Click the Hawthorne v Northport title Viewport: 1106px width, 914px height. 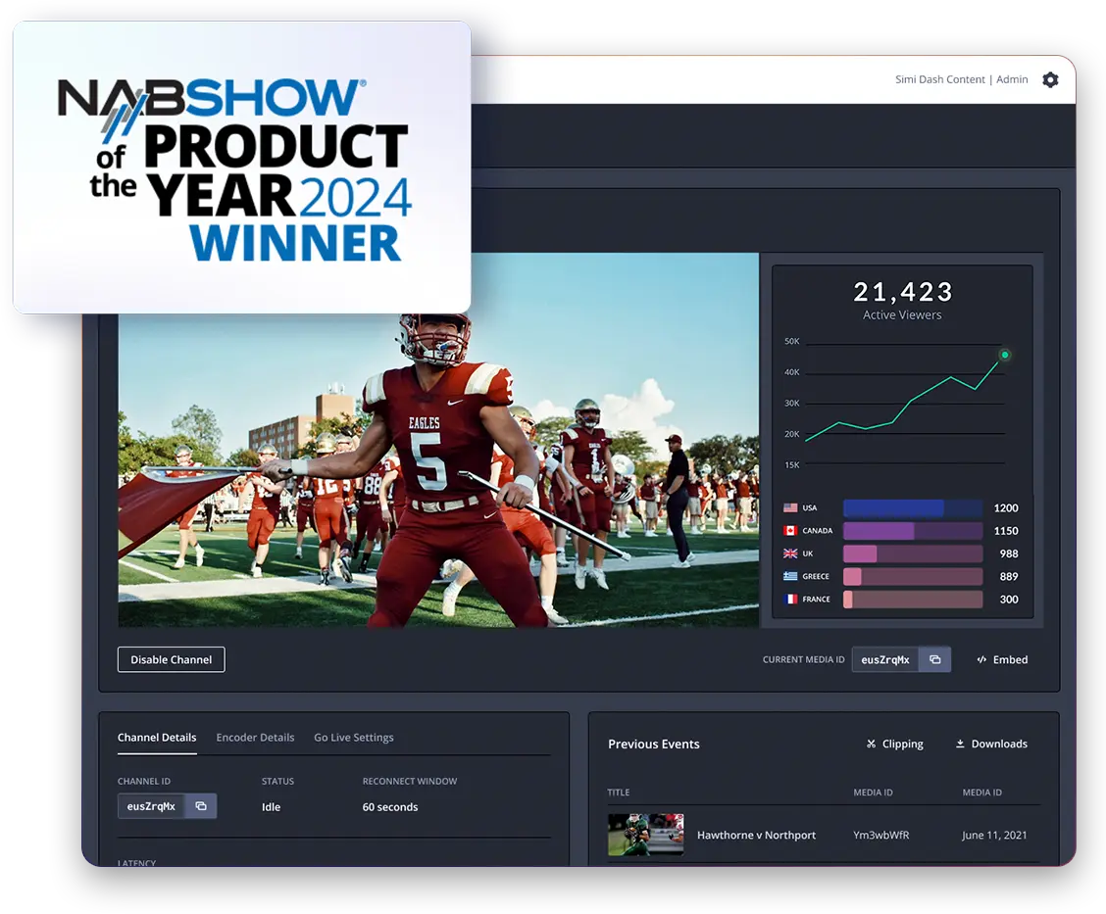(756, 835)
